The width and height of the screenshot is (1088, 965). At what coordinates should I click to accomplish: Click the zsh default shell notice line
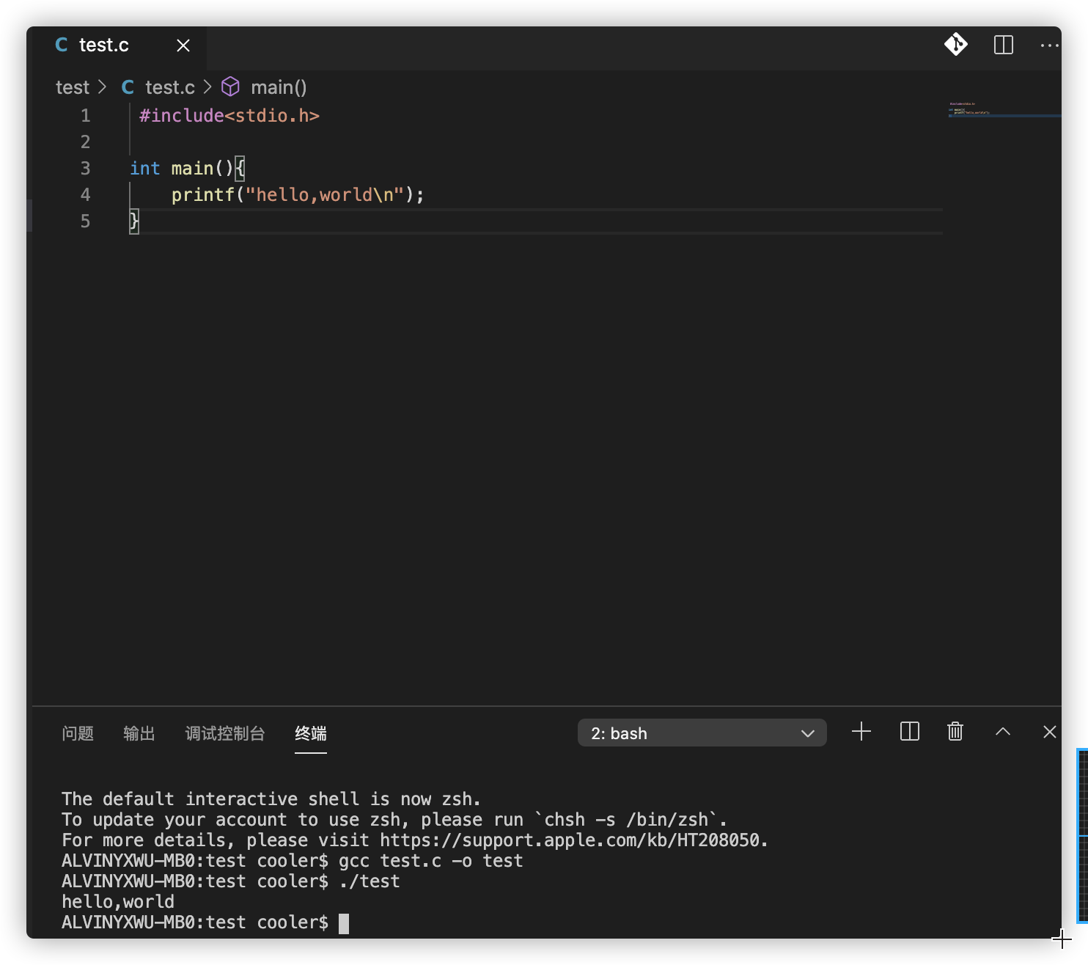coord(271,799)
